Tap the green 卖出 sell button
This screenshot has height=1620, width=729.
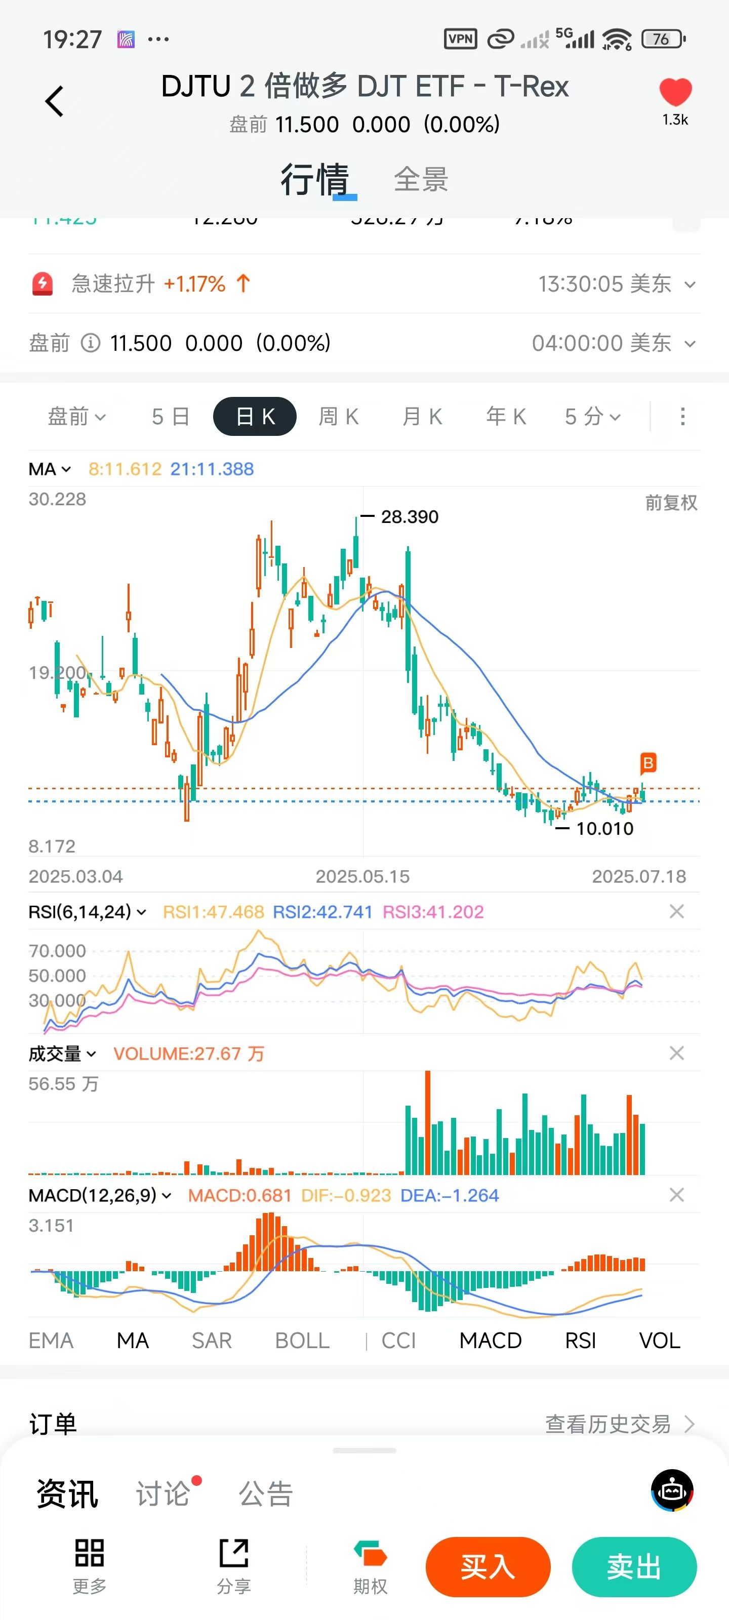tap(634, 1566)
